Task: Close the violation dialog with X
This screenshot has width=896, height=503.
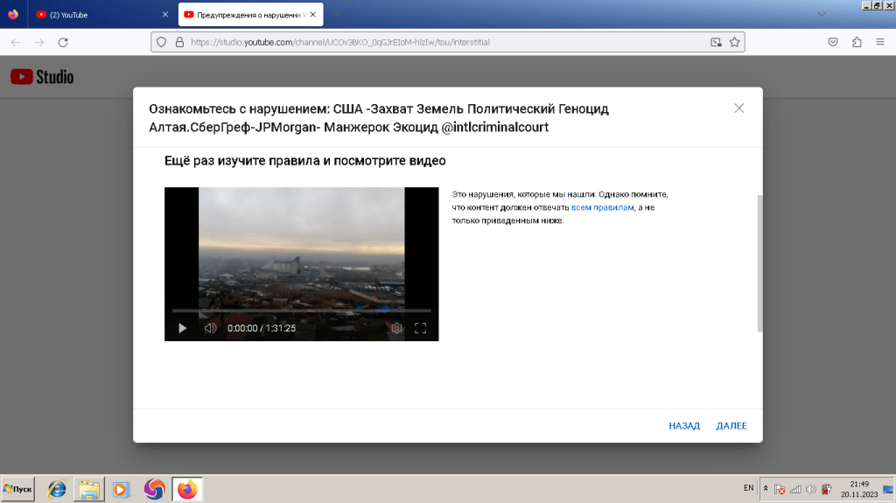Action: [x=739, y=108]
